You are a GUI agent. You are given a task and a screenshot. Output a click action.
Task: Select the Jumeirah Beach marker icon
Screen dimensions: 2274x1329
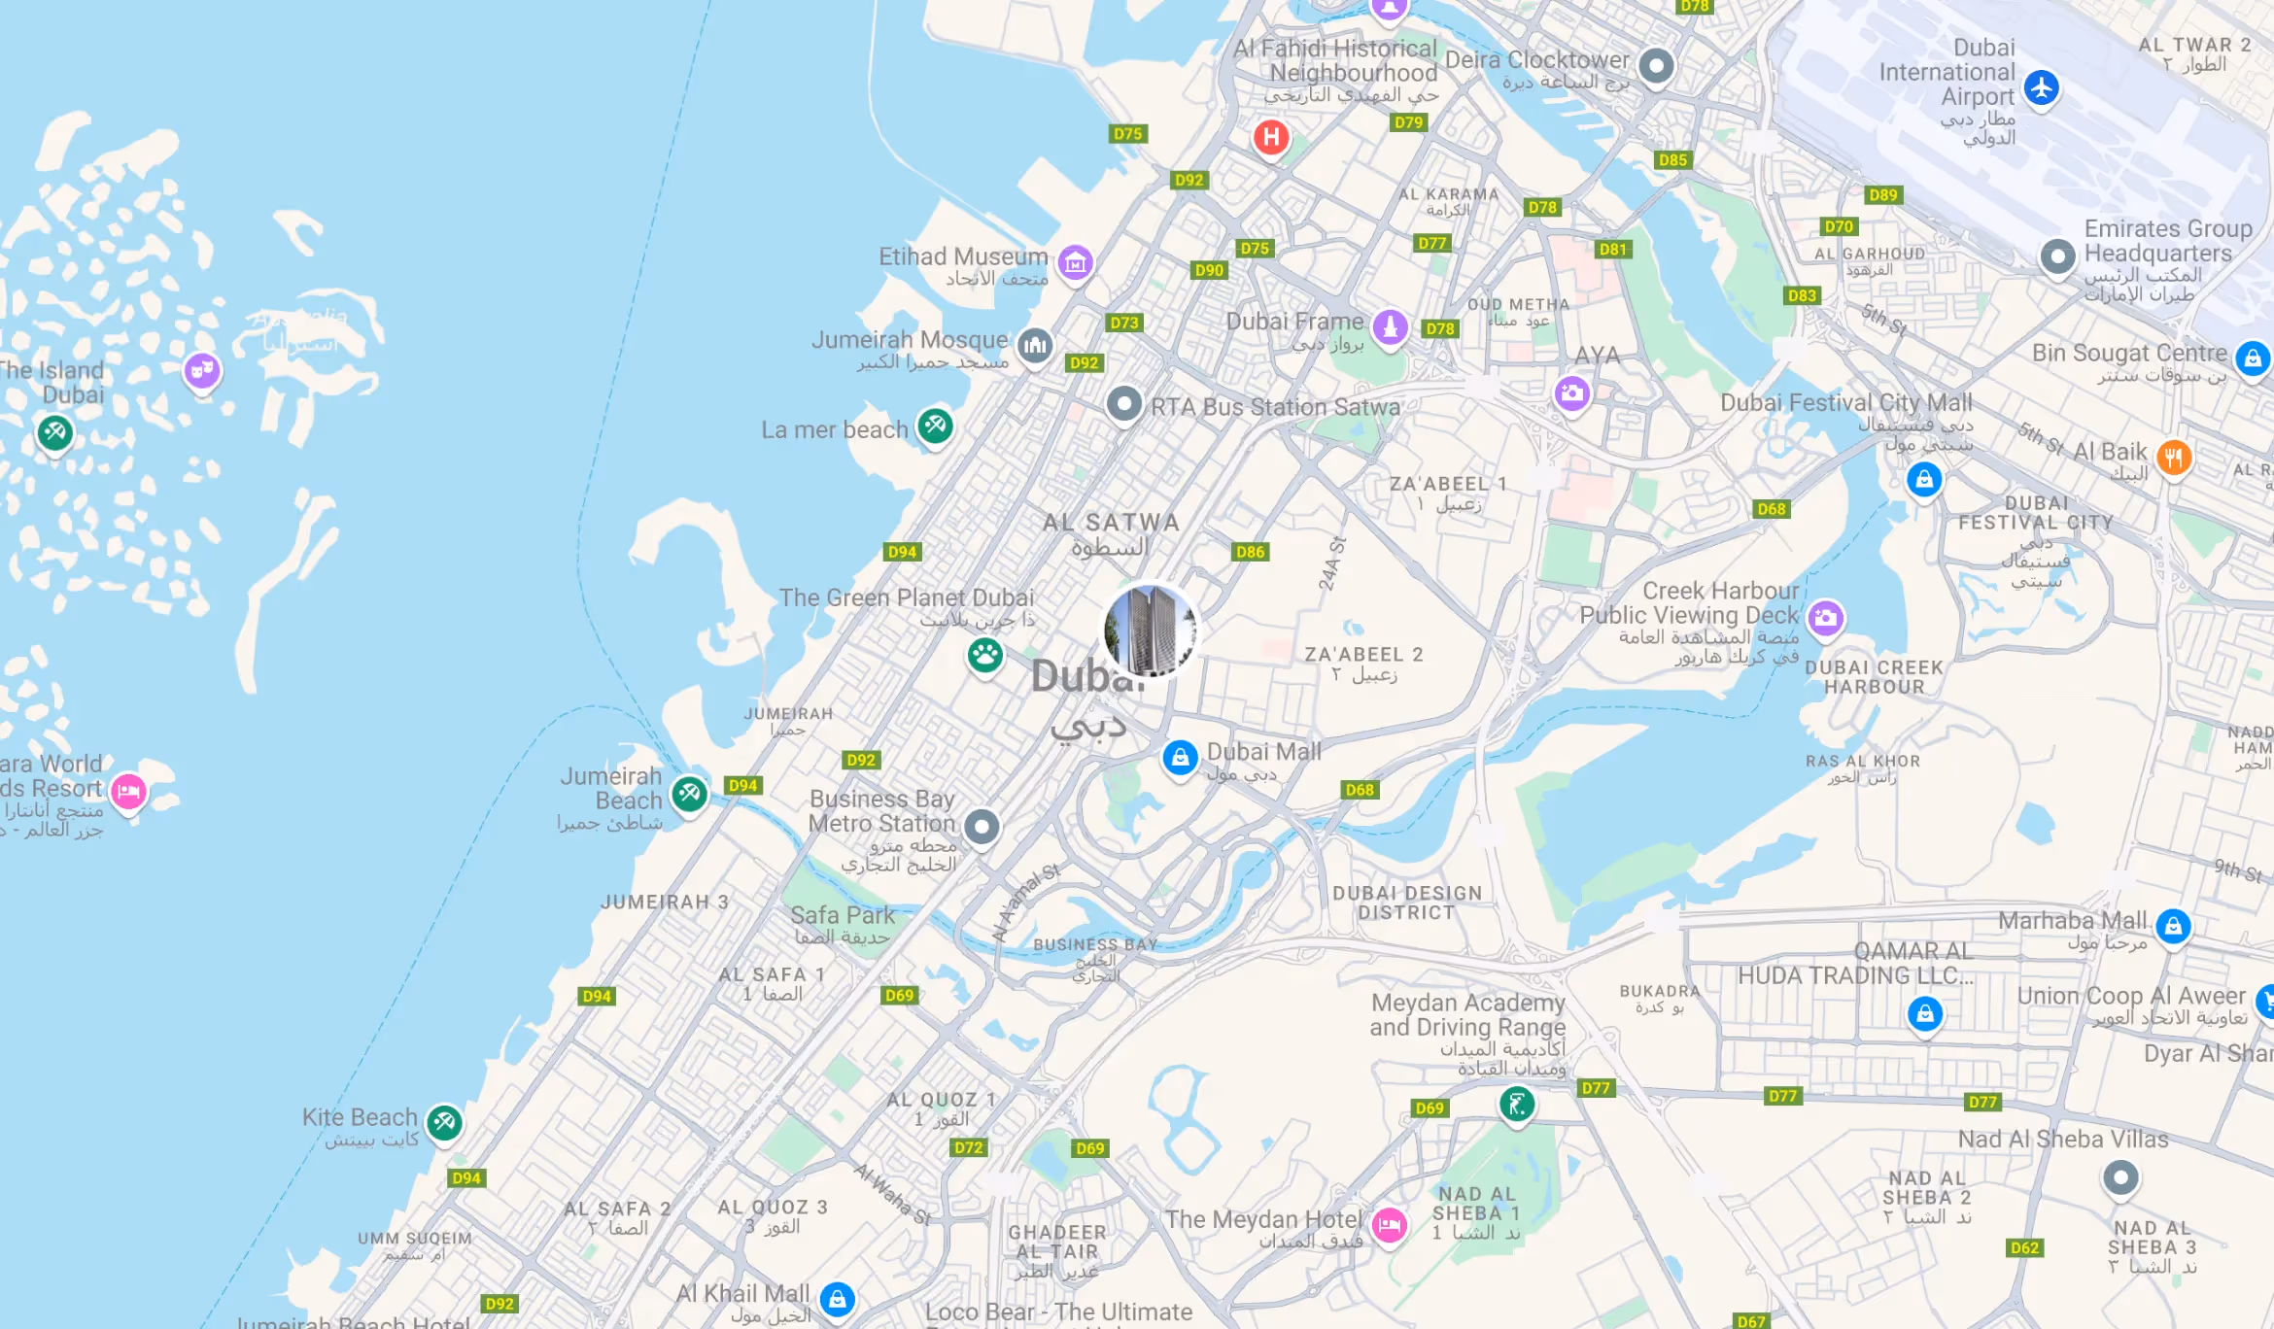click(x=690, y=794)
